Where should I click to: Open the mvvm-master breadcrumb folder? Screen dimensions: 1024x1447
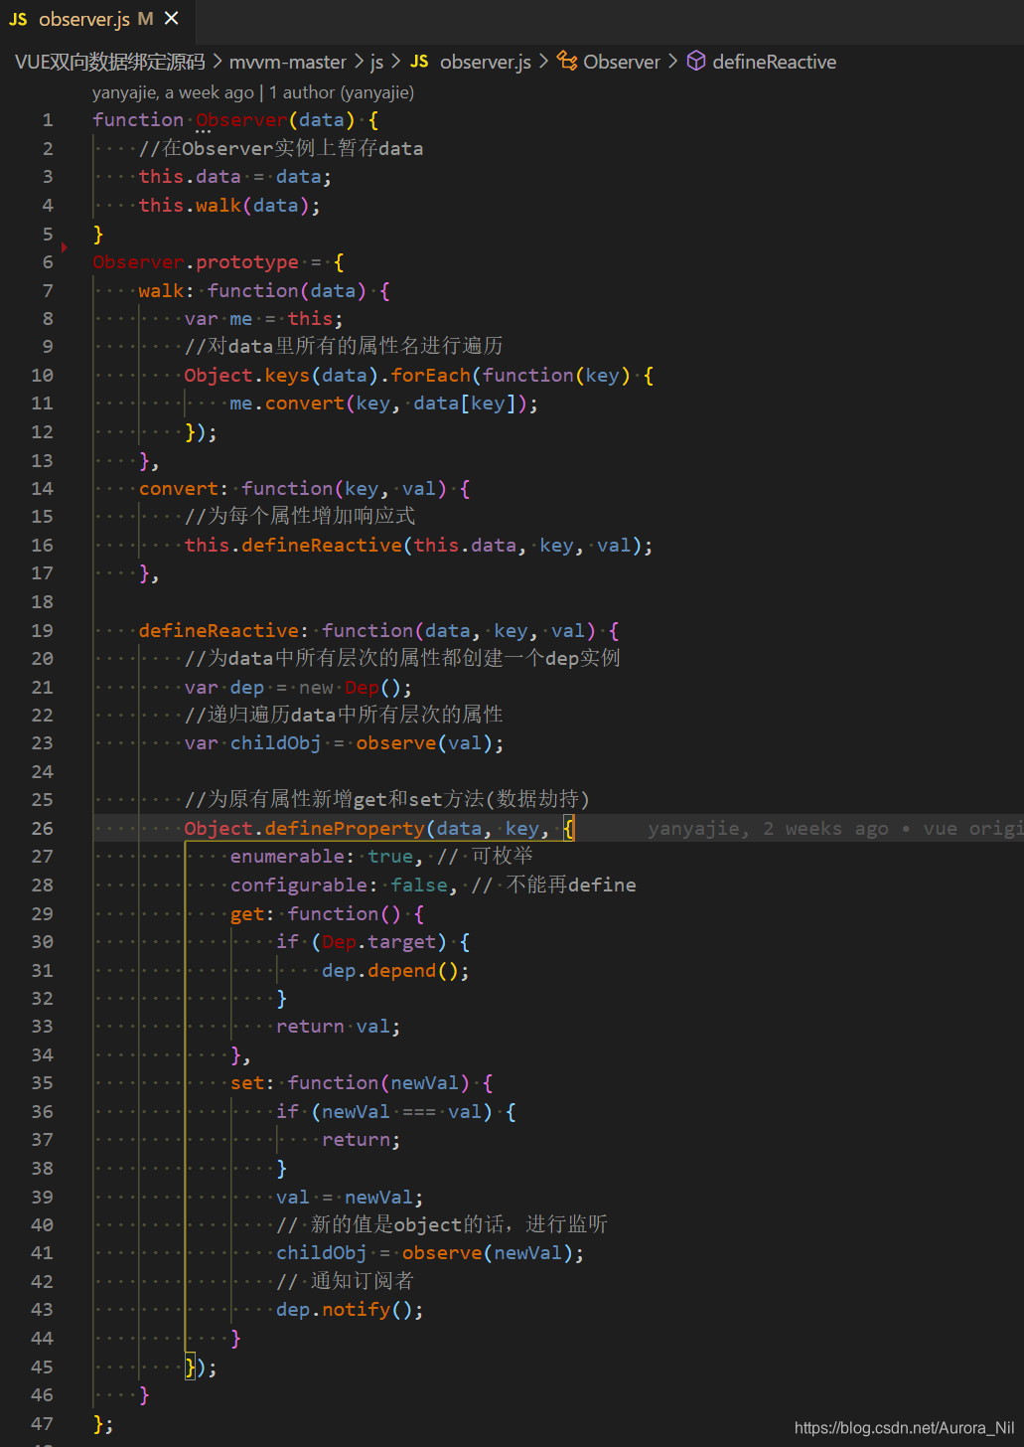click(287, 62)
